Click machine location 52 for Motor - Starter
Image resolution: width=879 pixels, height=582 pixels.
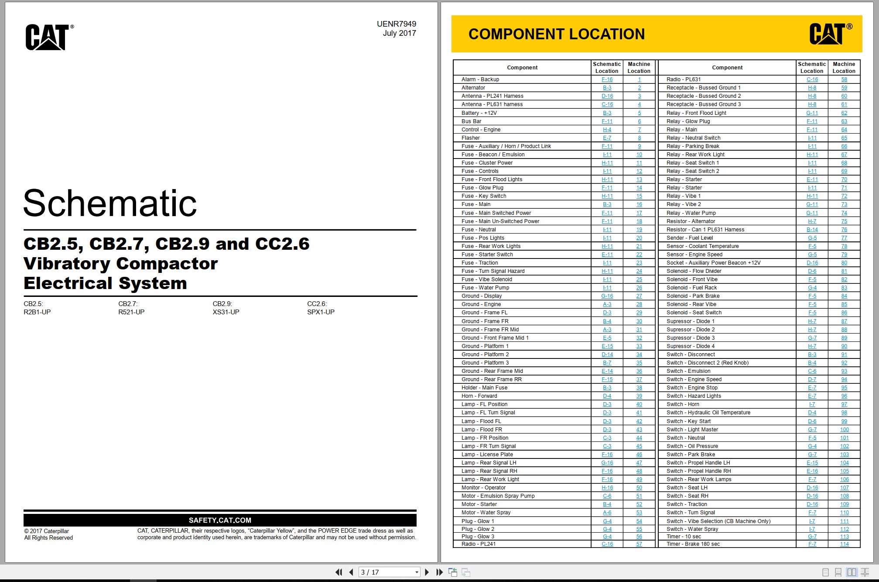[x=639, y=504]
